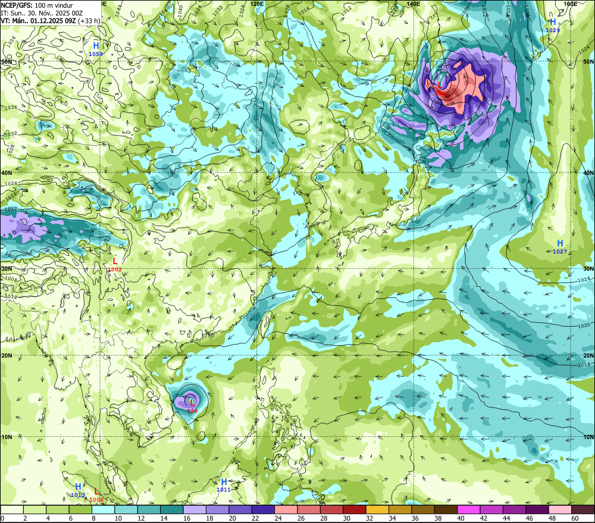Pick the light cyan 8–10 legend swatch
595x523 pixels.
[104, 509]
